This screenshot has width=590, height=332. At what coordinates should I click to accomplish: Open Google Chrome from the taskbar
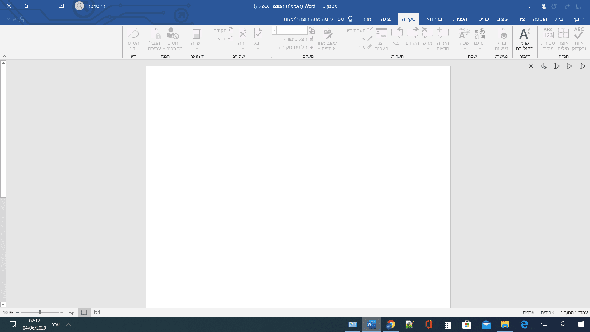click(390, 324)
